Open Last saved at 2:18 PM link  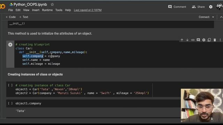(87, 10)
